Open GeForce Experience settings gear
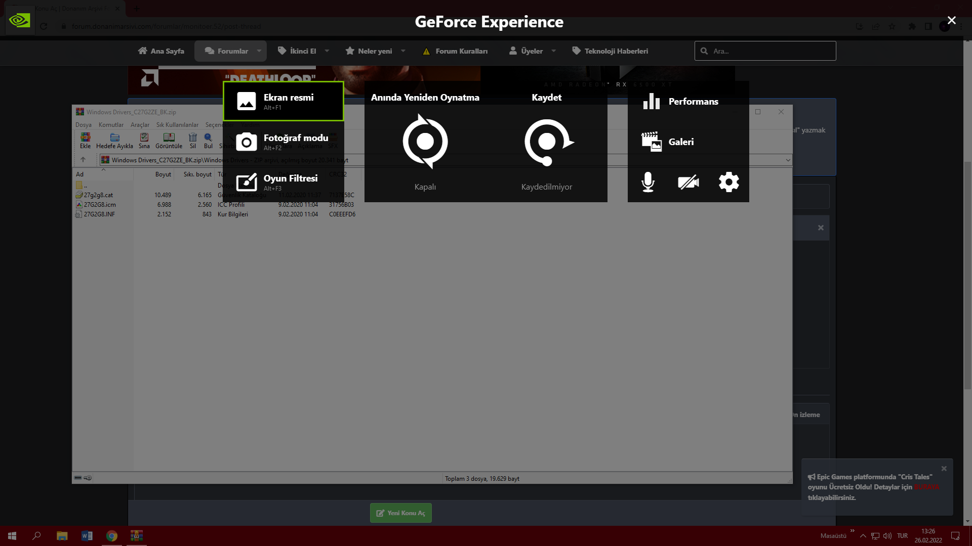Image resolution: width=972 pixels, height=546 pixels. click(x=729, y=182)
